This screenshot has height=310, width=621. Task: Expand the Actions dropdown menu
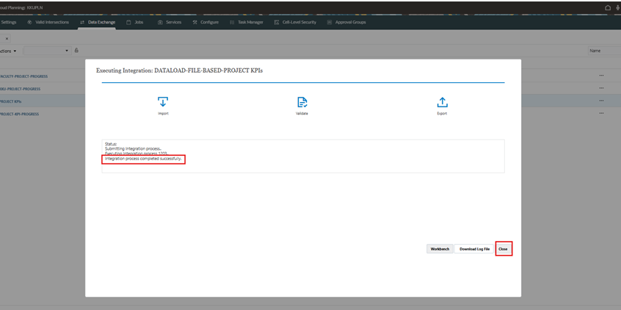[9, 51]
